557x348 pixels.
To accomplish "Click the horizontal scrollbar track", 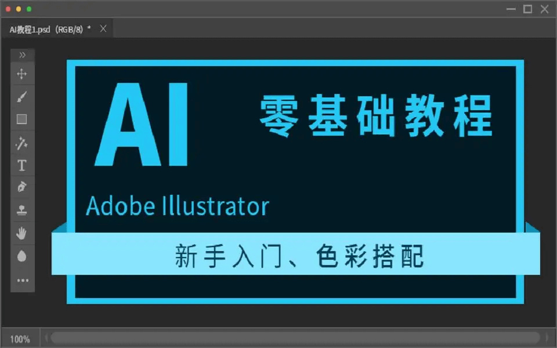I will tap(295, 338).
